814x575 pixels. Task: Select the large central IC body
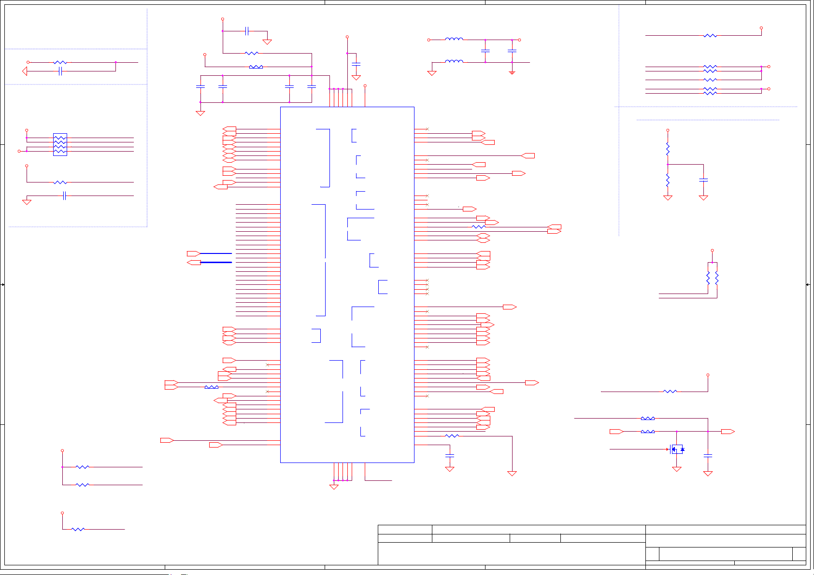point(347,285)
